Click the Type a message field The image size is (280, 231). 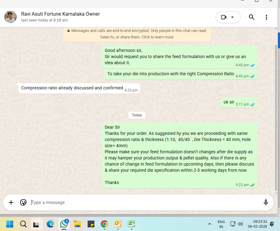[144, 202]
